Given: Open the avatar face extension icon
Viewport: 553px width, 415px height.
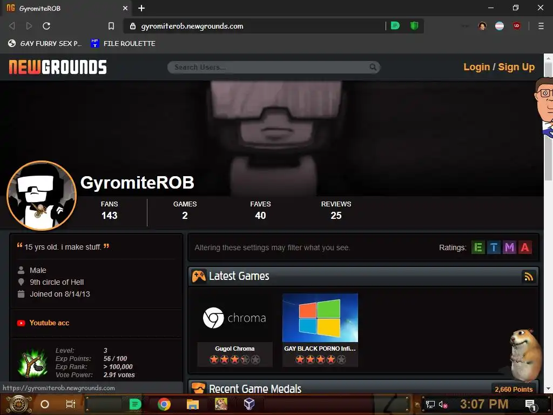Looking at the screenshot, I should (482, 26).
